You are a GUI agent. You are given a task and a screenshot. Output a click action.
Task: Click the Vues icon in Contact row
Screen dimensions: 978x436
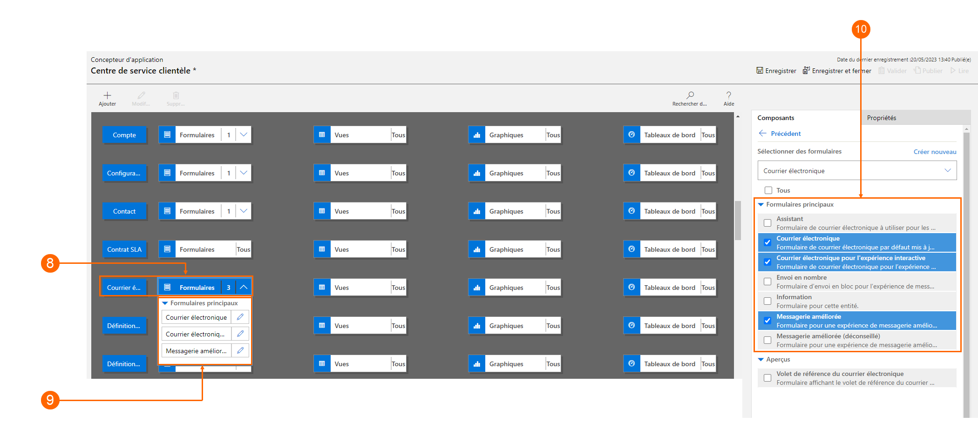tap(322, 211)
